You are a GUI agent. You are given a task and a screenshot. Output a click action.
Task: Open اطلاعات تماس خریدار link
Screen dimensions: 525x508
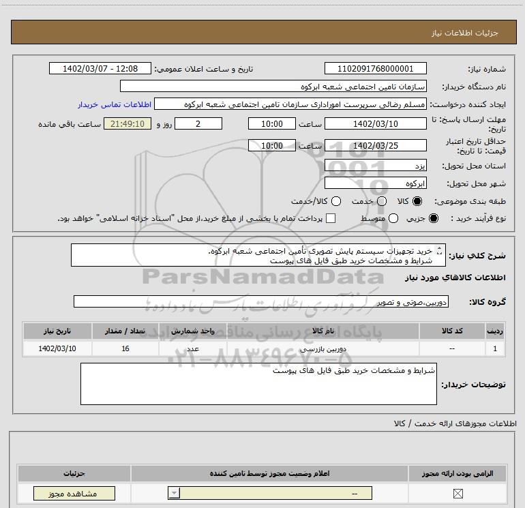coord(115,104)
